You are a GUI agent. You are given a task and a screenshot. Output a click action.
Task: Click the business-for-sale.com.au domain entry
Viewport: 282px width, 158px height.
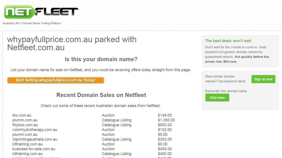point(34,149)
